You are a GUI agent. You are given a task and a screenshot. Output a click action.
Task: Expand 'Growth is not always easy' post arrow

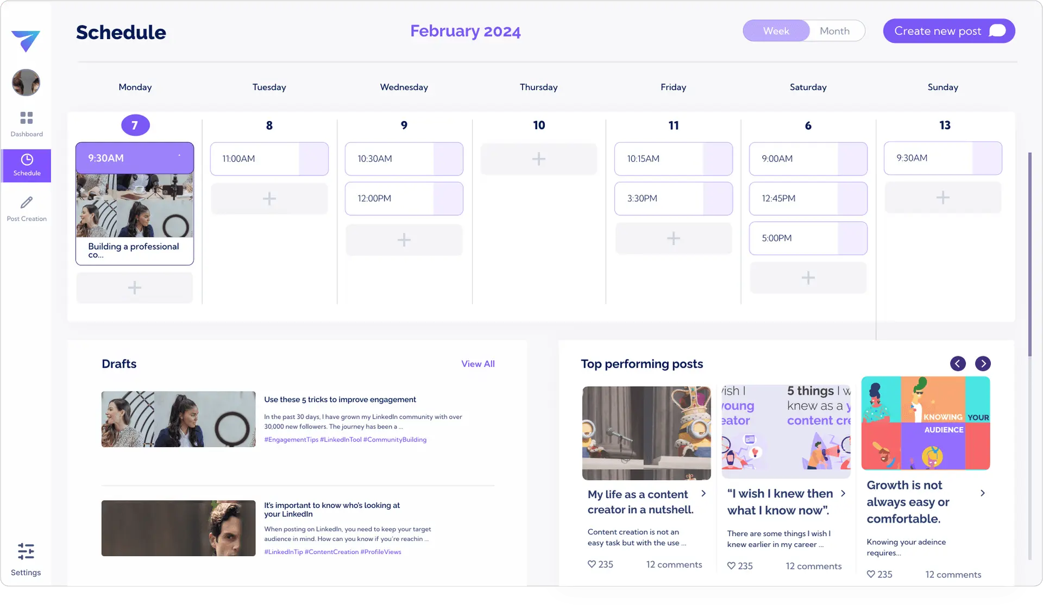click(983, 493)
